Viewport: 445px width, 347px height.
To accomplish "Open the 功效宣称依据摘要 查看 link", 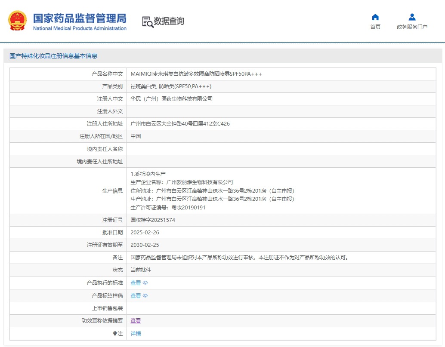I will (x=136, y=321).
